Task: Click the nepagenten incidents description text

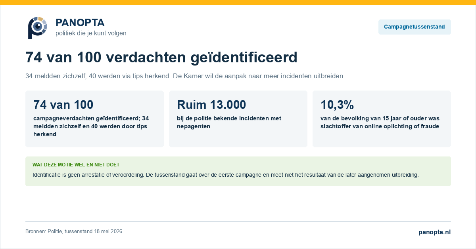Action: point(229,122)
